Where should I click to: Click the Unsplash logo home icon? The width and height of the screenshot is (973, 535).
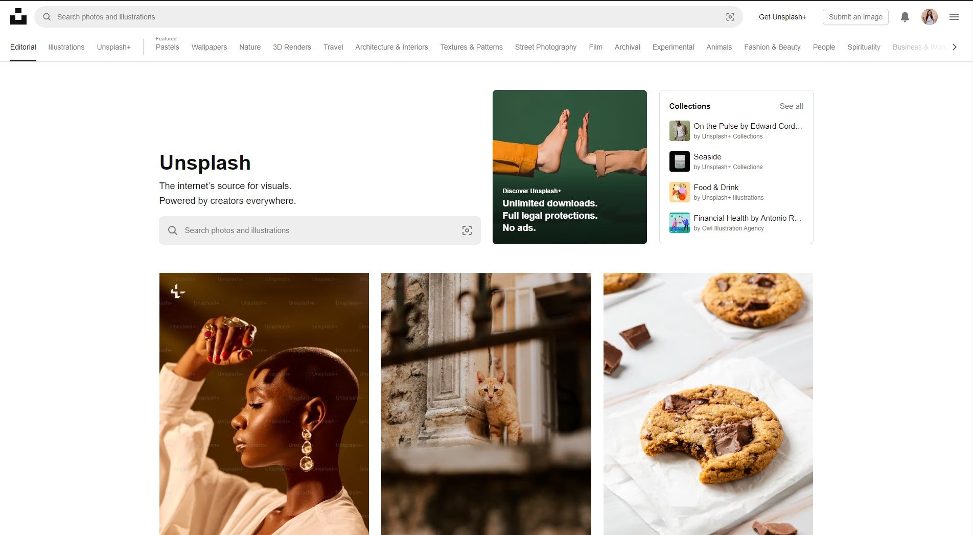pyautogui.click(x=18, y=16)
